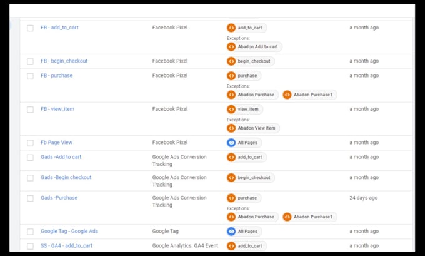The image size is (425, 256).
Task: Open the Gads -Add to cart tag
Action: point(61,157)
